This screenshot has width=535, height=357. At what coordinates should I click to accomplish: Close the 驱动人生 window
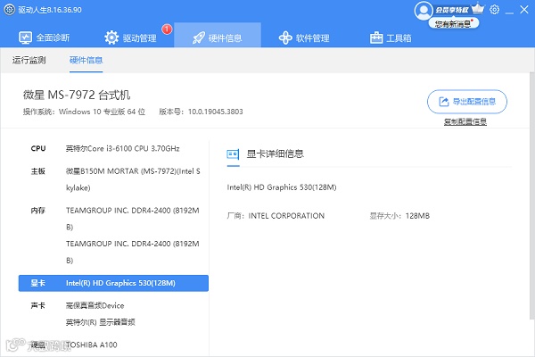[524, 10]
